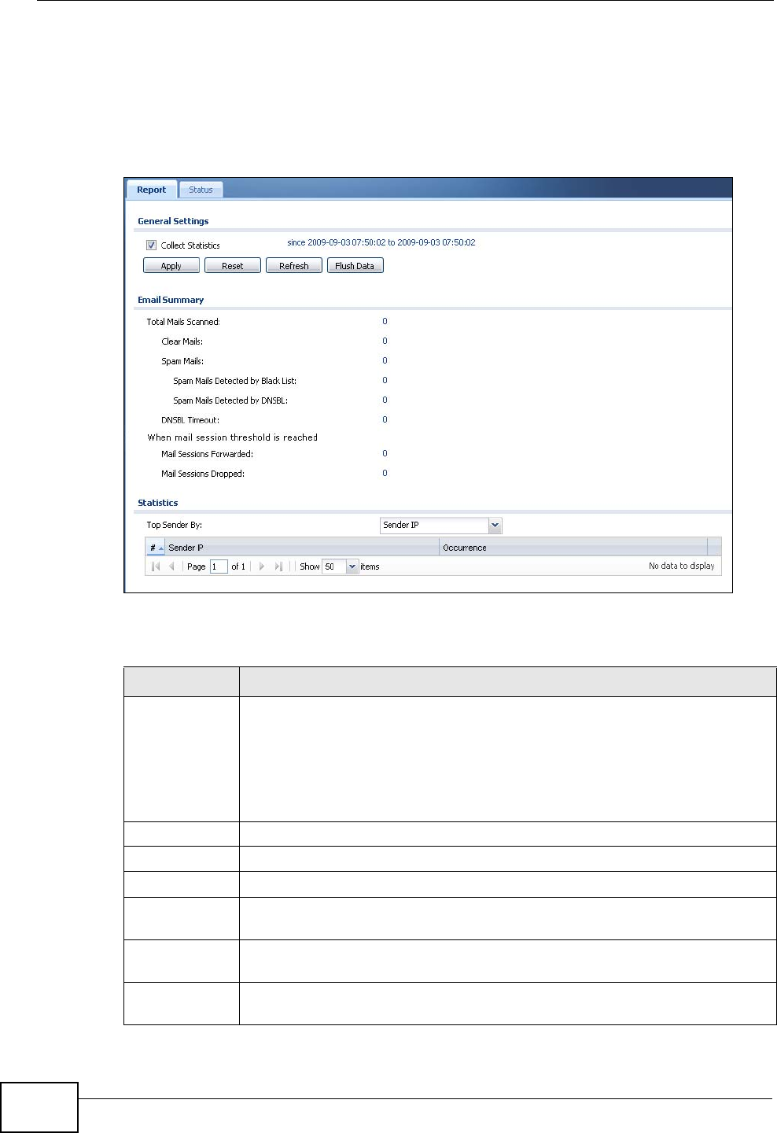Click the Statistics section heading
Image resolution: width=777 pixels, height=1133 pixels.
[x=157, y=503]
